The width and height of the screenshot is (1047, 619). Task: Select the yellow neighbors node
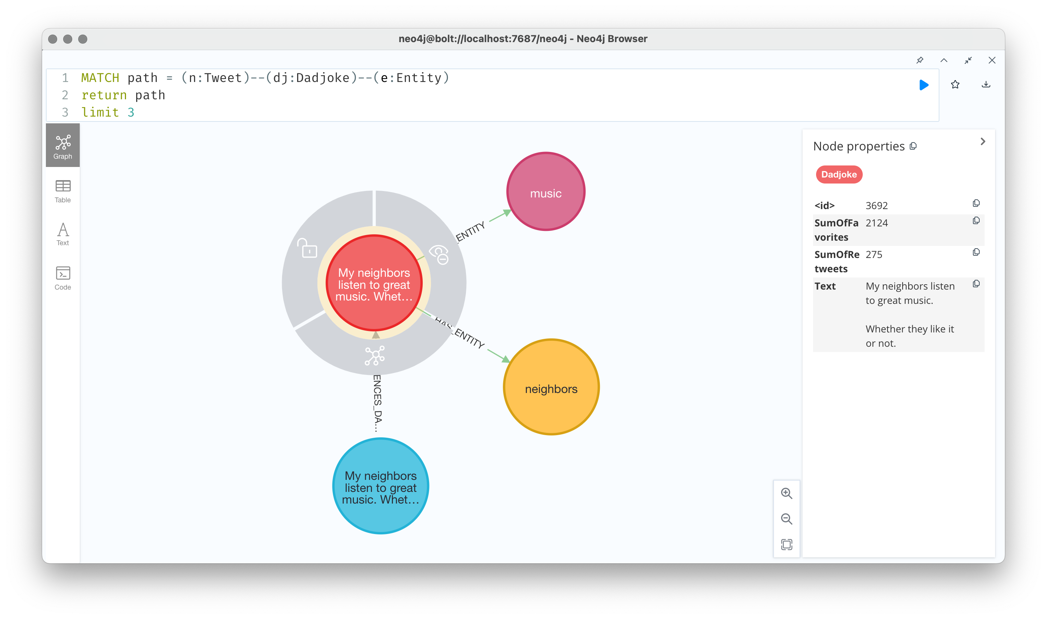tap(551, 387)
